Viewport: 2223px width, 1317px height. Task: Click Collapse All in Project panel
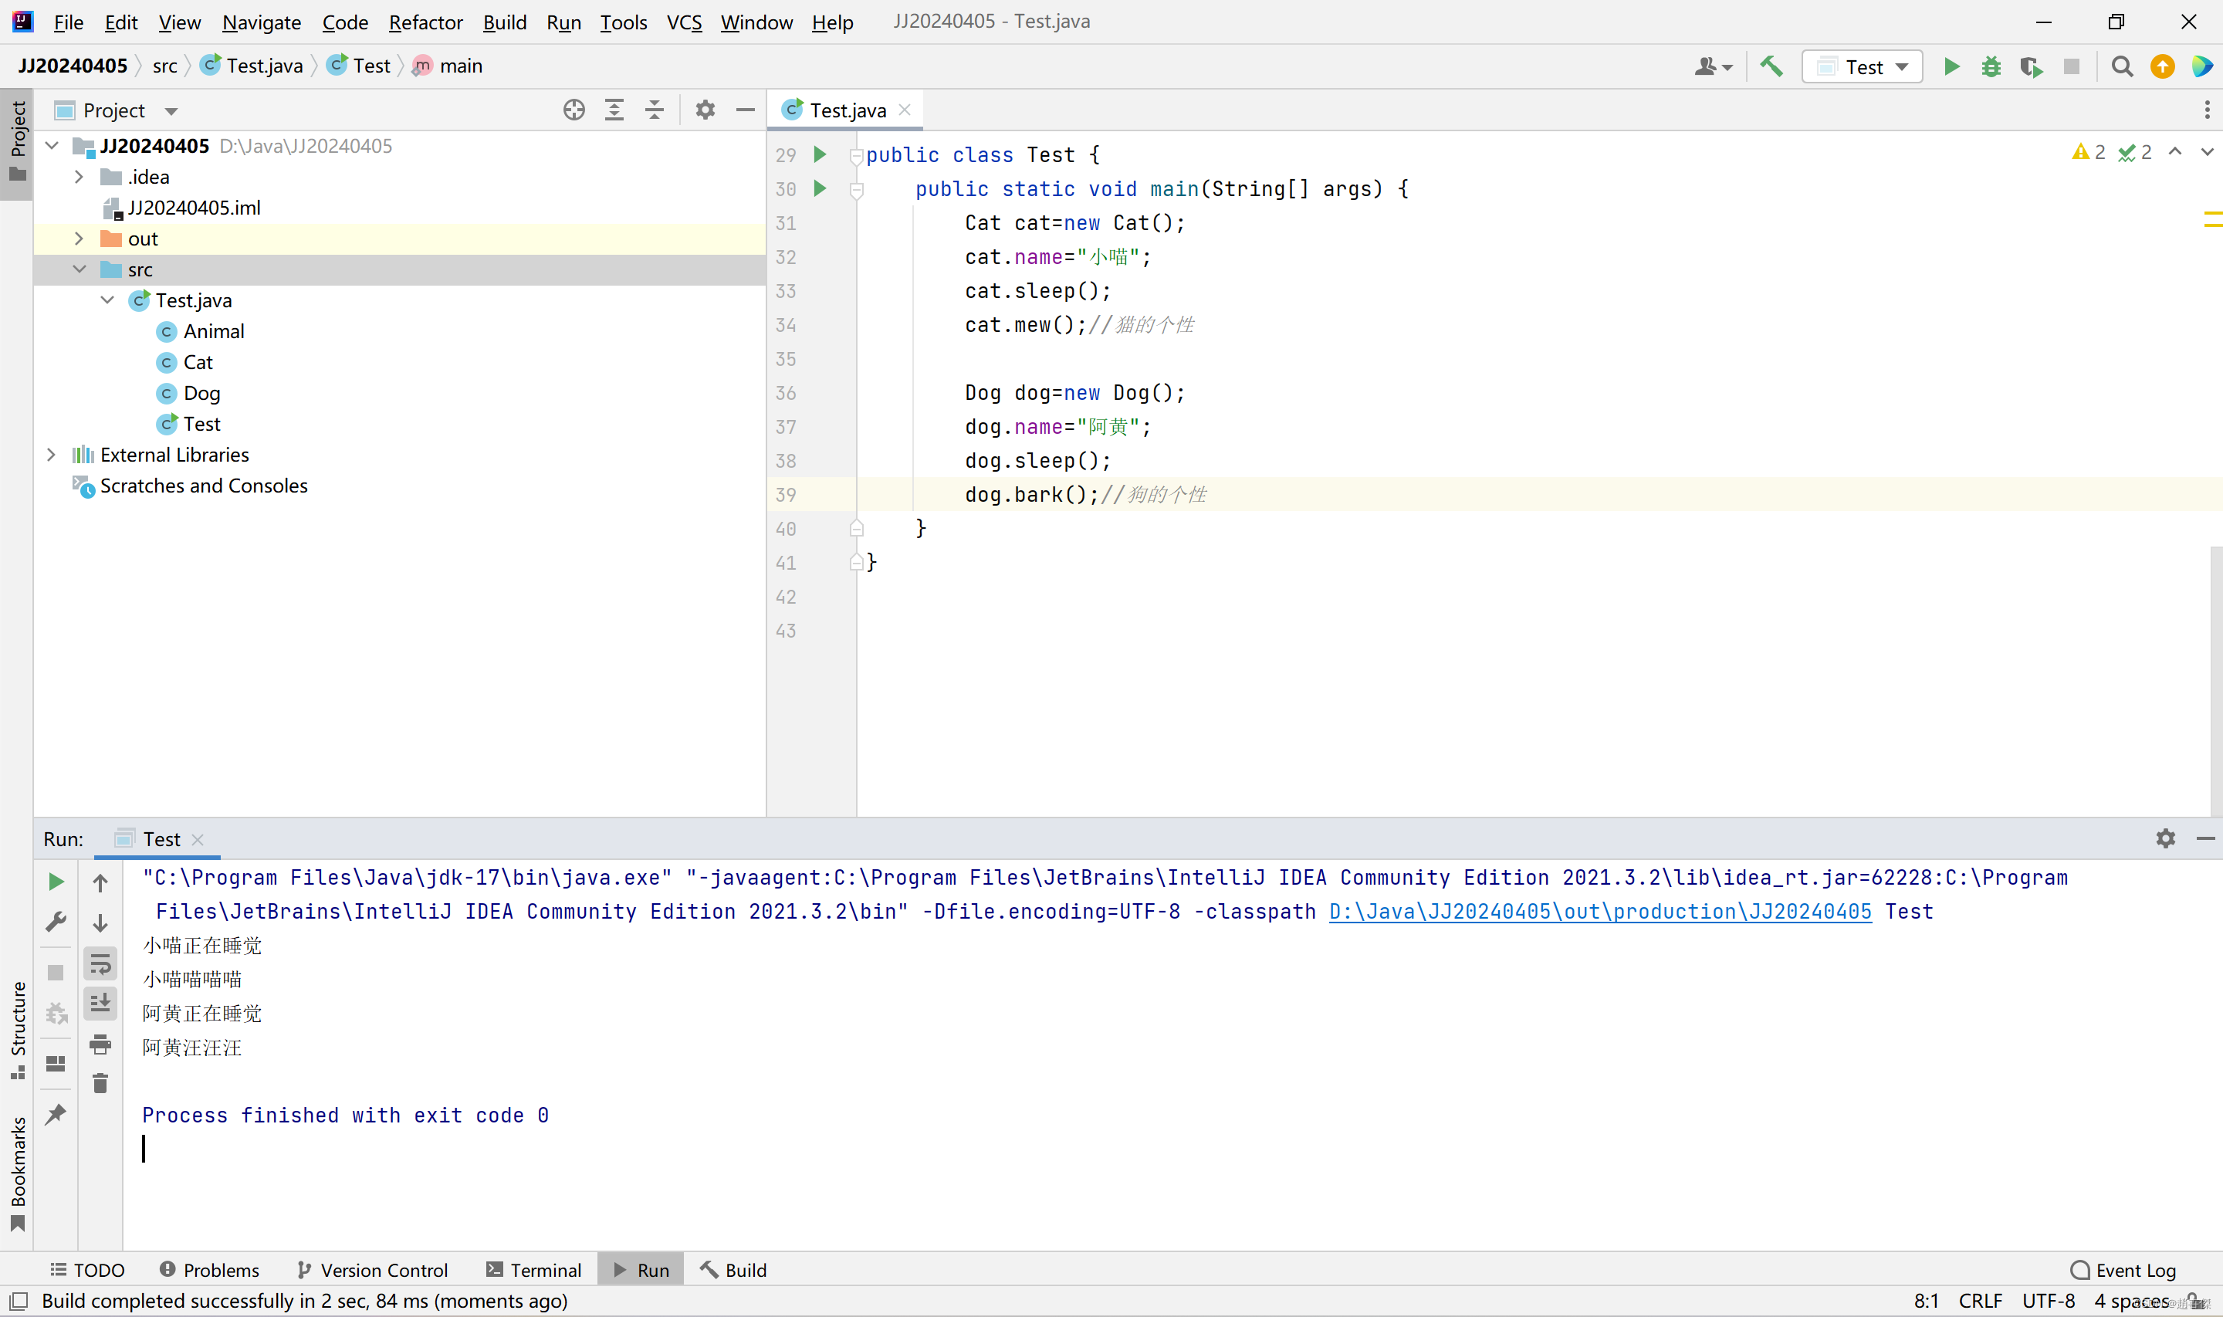click(654, 110)
